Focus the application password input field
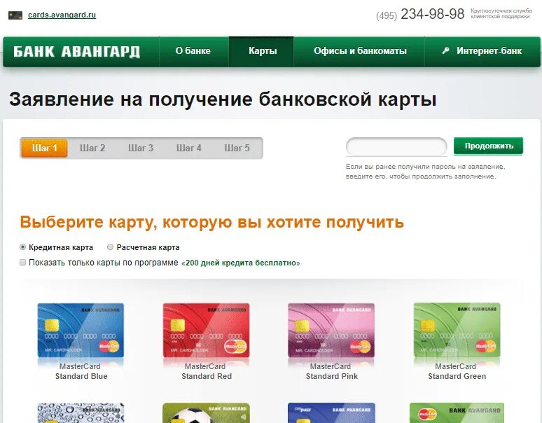The width and height of the screenshot is (542, 423). (x=396, y=146)
